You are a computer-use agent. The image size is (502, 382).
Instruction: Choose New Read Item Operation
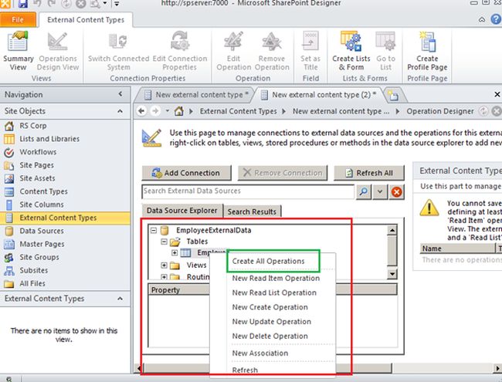tap(276, 278)
